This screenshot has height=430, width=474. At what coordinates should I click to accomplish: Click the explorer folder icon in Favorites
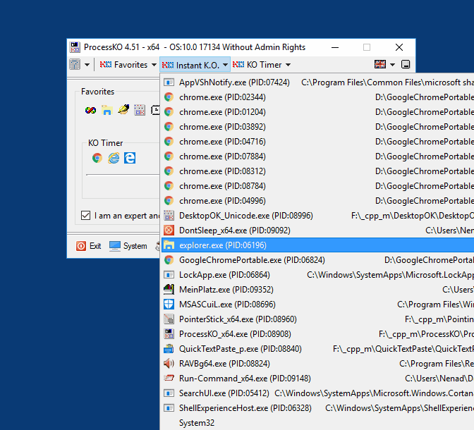[x=107, y=110]
